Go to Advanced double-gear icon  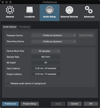click(89, 10)
